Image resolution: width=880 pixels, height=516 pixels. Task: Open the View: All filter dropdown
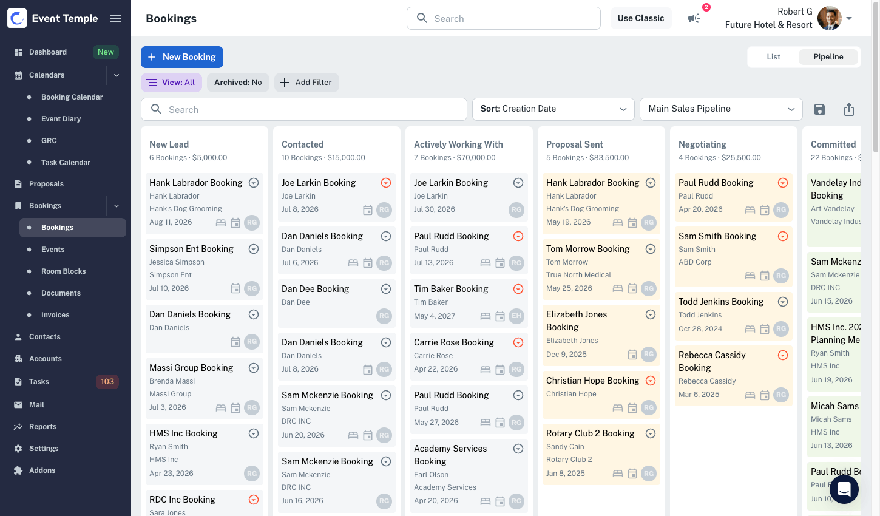pyautogui.click(x=171, y=83)
